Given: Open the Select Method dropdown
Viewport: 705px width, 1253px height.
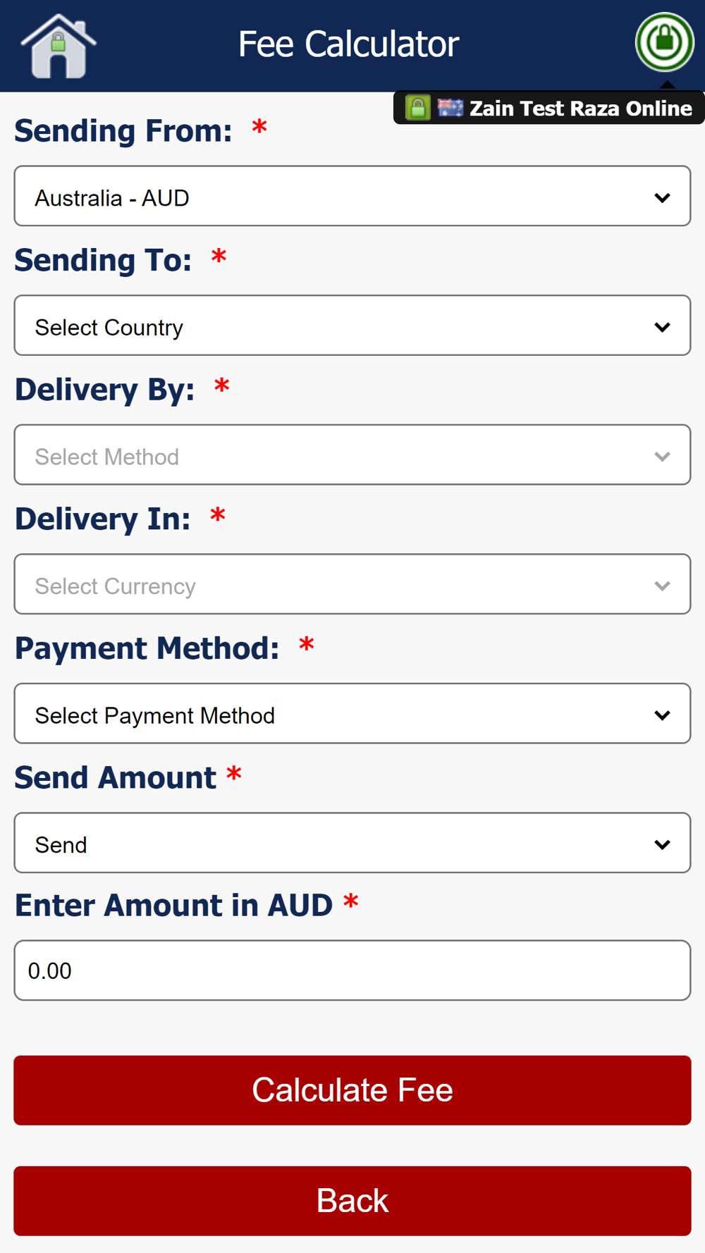Looking at the screenshot, I should click(x=352, y=455).
